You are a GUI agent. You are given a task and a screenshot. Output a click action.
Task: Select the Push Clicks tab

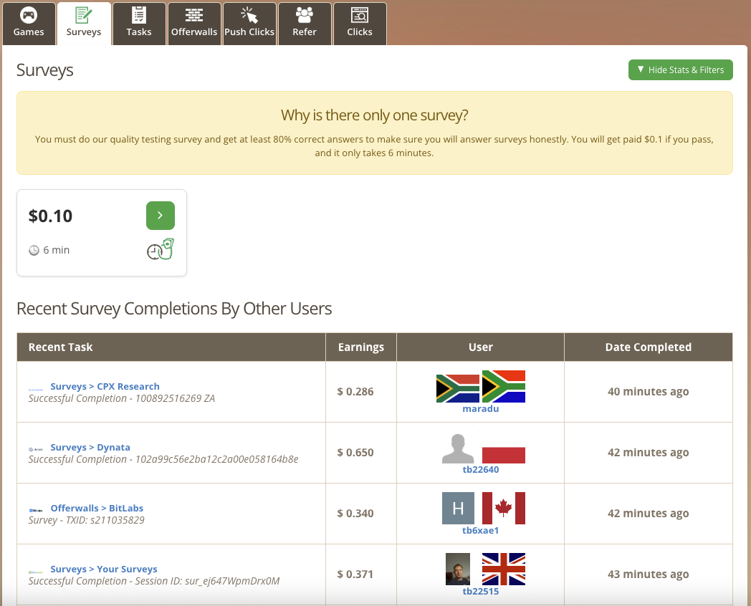coord(249,24)
